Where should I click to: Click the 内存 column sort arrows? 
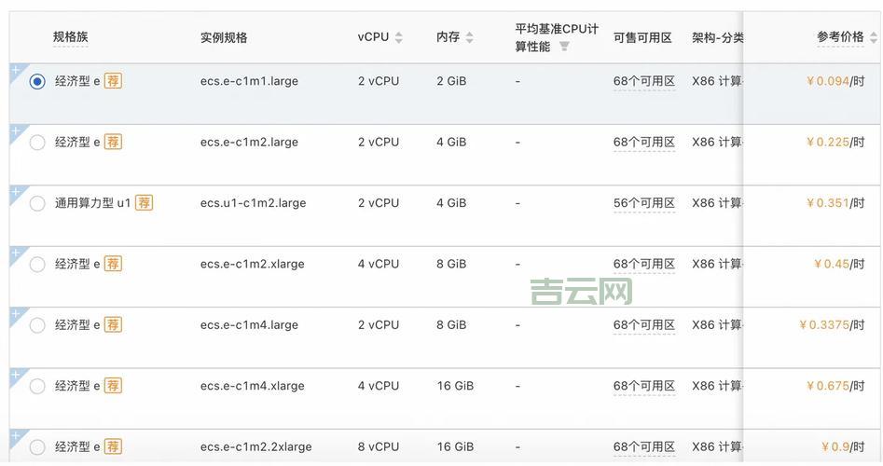coord(469,38)
